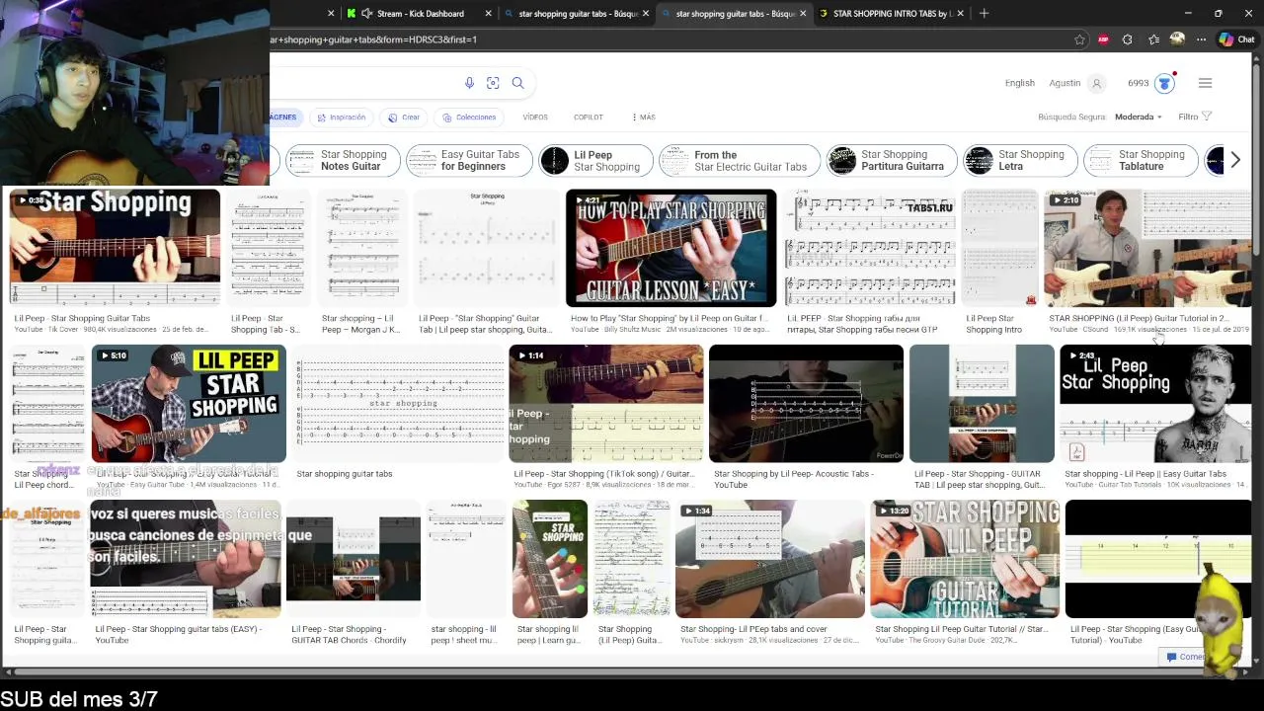
Task: Open Bing hamburger menu icon
Action: tap(1205, 83)
